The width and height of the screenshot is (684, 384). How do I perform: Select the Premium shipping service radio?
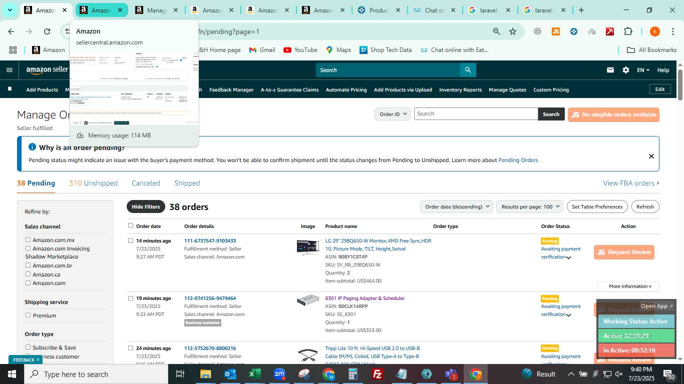click(x=28, y=315)
